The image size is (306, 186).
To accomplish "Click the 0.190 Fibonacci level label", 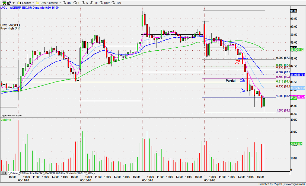I will click(283, 65).
